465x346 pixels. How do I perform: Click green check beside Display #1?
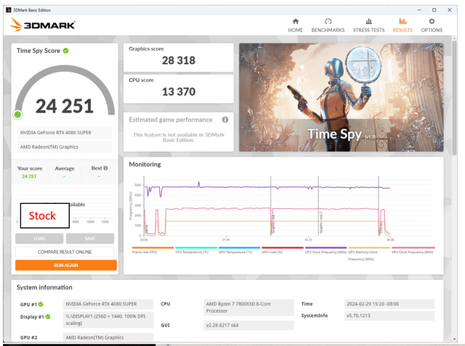pyautogui.click(x=48, y=317)
